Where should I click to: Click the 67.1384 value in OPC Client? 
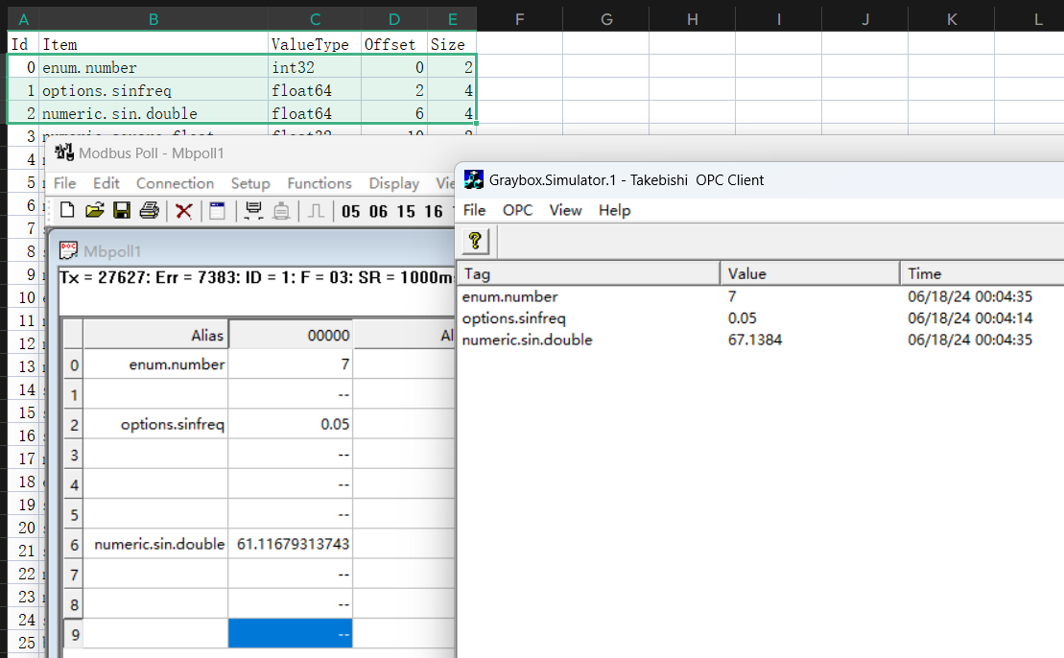click(754, 340)
